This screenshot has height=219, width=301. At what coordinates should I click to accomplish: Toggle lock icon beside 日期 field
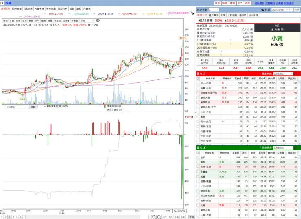point(262,10)
